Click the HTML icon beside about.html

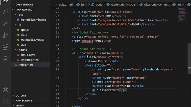point(18,55)
